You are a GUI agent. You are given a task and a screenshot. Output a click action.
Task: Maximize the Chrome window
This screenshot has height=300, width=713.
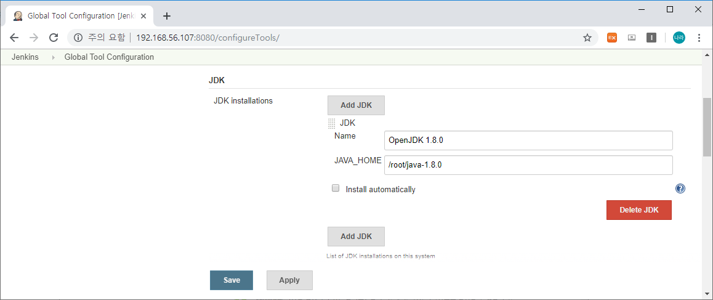pyautogui.click(x=670, y=9)
